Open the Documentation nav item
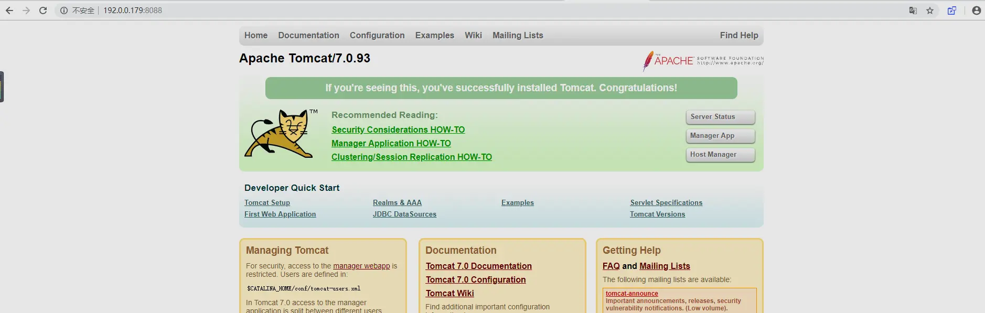 click(x=309, y=36)
